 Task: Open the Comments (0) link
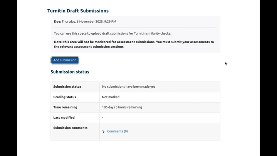click(117, 131)
